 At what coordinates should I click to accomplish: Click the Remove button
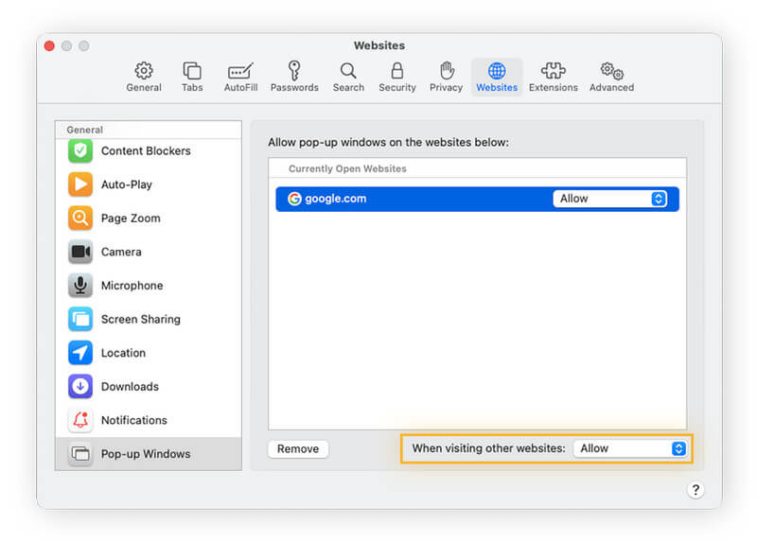298,449
